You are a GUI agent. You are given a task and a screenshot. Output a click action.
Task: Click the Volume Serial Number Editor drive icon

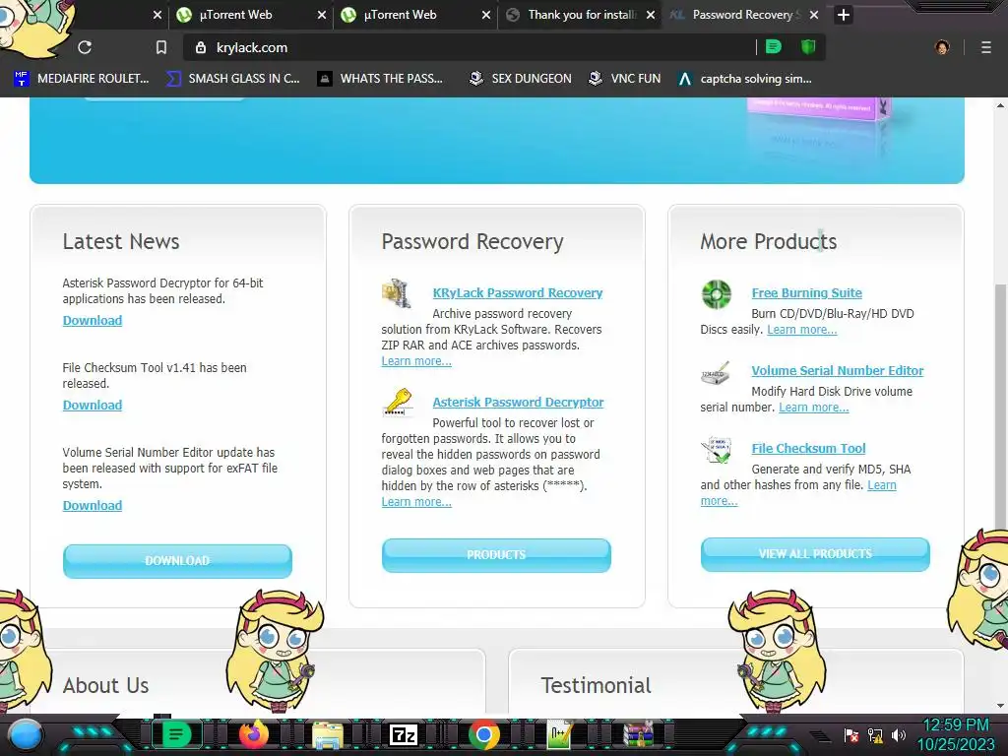(716, 373)
